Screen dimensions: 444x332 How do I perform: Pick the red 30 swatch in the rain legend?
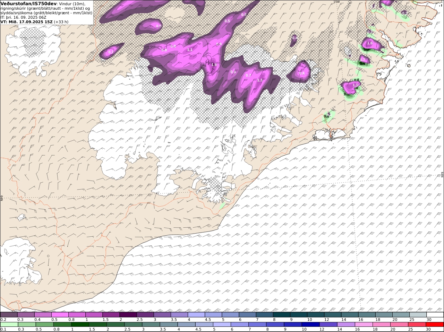(x=435, y=325)
